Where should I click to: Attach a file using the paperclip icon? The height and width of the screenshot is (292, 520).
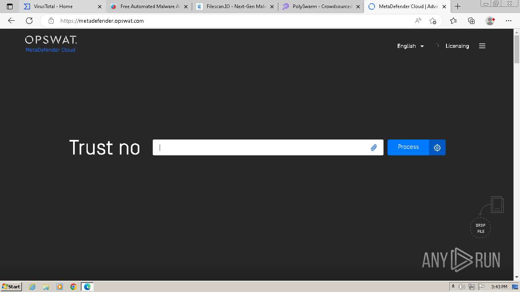[x=374, y=148]
